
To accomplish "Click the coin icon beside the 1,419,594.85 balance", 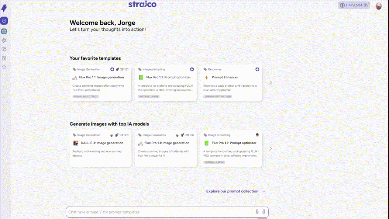I will pyautogui.click(x=342, y=5).
